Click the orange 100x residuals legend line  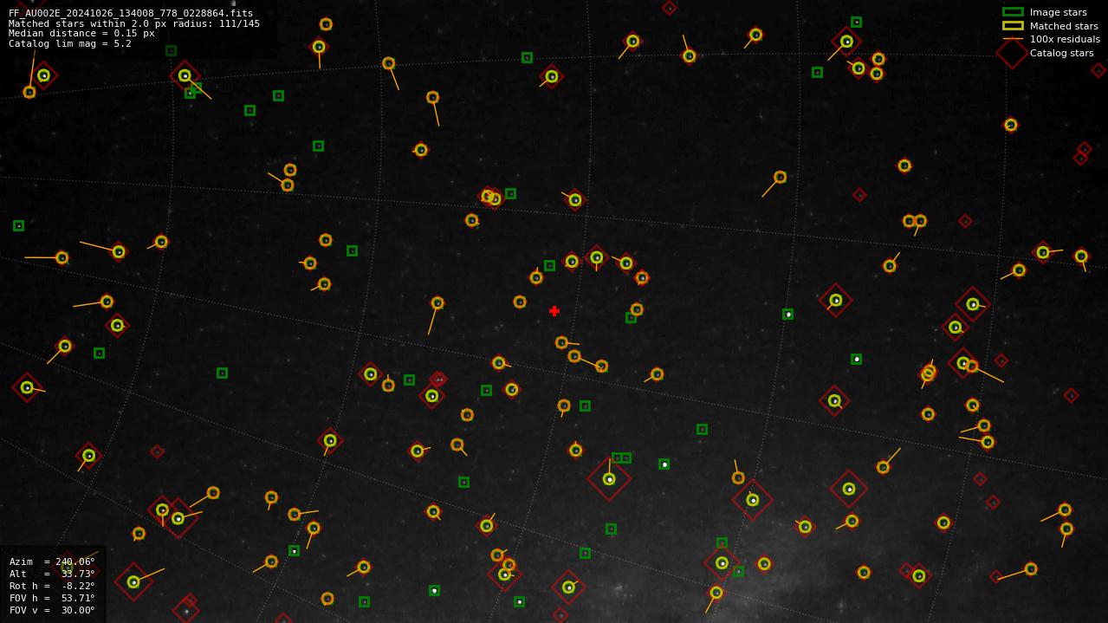click(x=1013, y=39)
